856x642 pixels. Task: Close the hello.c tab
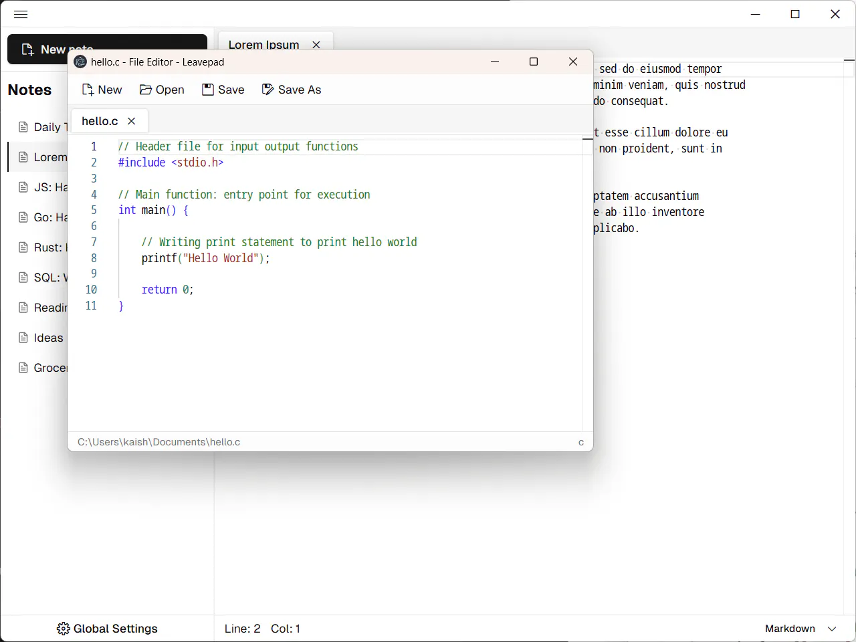[x=132, y=121]
